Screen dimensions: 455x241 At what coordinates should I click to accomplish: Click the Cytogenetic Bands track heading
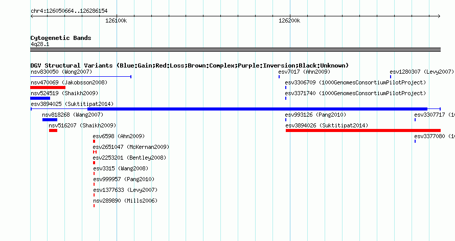(61, 38)
